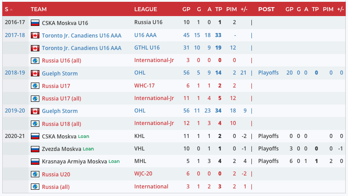The width and height of the screenshot is (348, 196).
Task: Click the Canadian flag for 2018-19 Guelph Storm
Action: click(35, 73)
